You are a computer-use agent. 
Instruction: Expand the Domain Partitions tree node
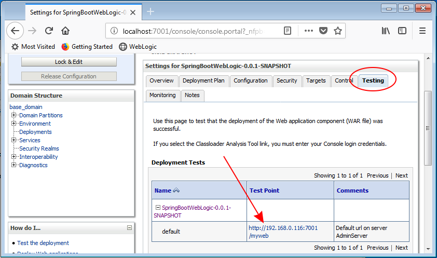tap(13, 115)
